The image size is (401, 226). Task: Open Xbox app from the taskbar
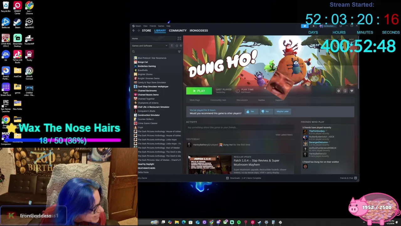(225, 222)
